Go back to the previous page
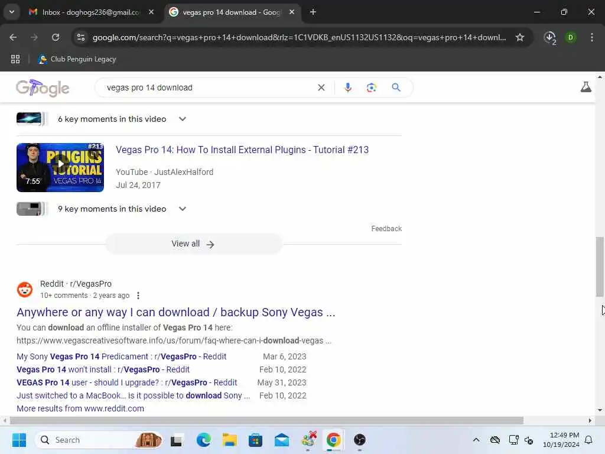This screenshot has width=605, height=454. [13, 37]
